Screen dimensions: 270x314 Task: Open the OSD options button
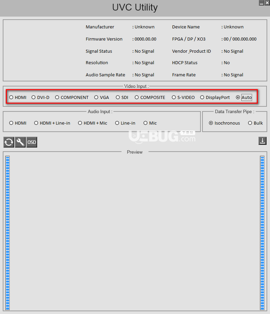coord(31,142)
